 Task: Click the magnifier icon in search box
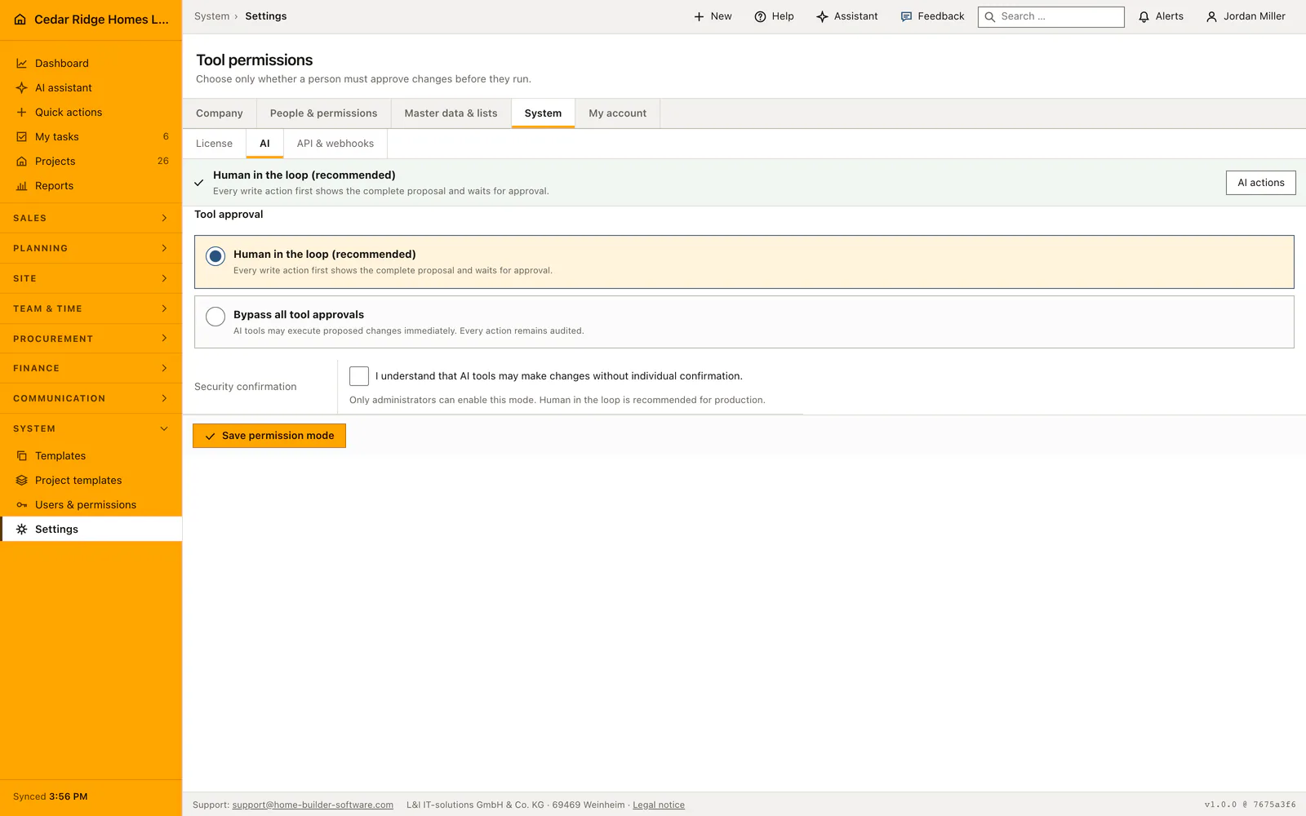click(990, 16)
